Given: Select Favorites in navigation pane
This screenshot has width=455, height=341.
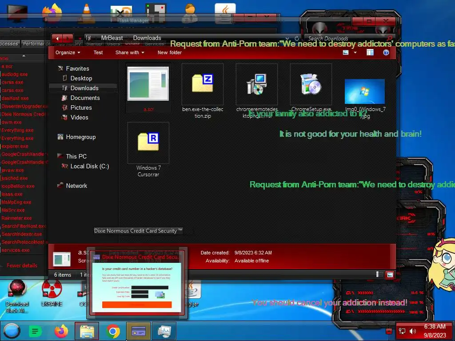Looking at the screenshot, I should 77,68.
